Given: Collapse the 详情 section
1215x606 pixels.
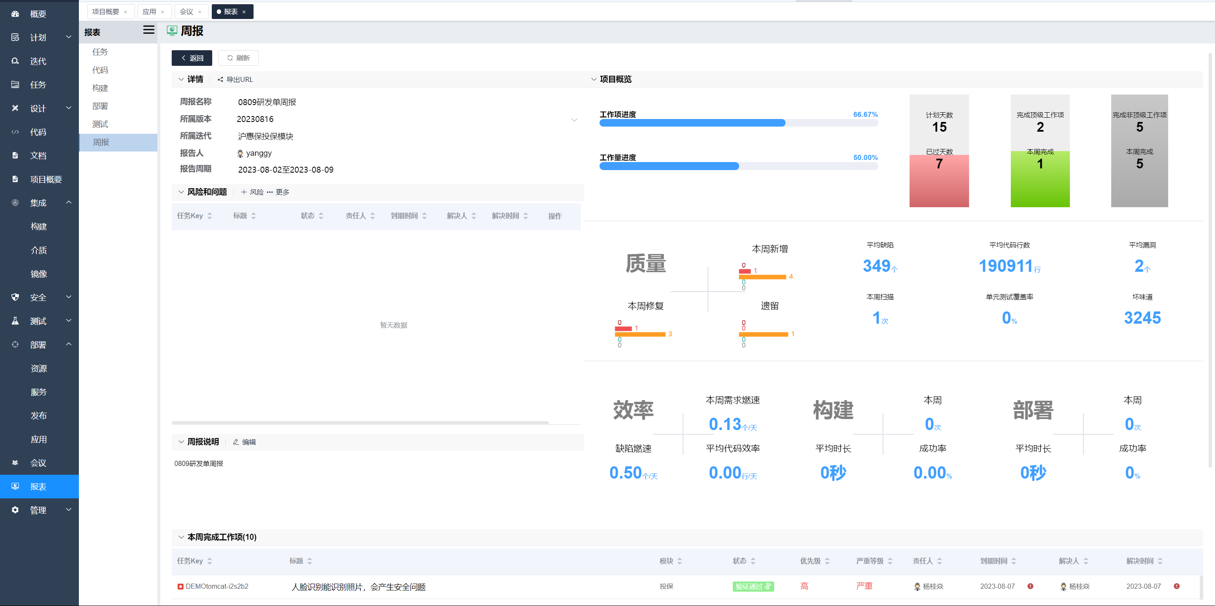Looking at the screenshot, I should 181,80.
